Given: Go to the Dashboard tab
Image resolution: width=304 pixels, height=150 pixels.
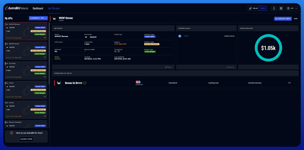Looking at the screenshot, I should pos(38,8).
